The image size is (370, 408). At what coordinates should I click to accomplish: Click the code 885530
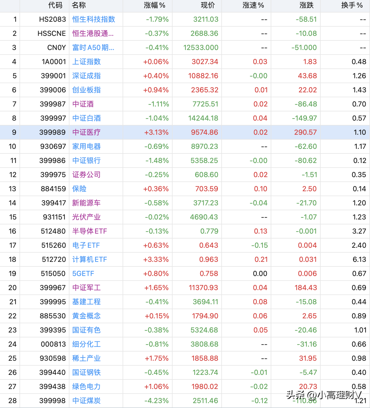53,316
